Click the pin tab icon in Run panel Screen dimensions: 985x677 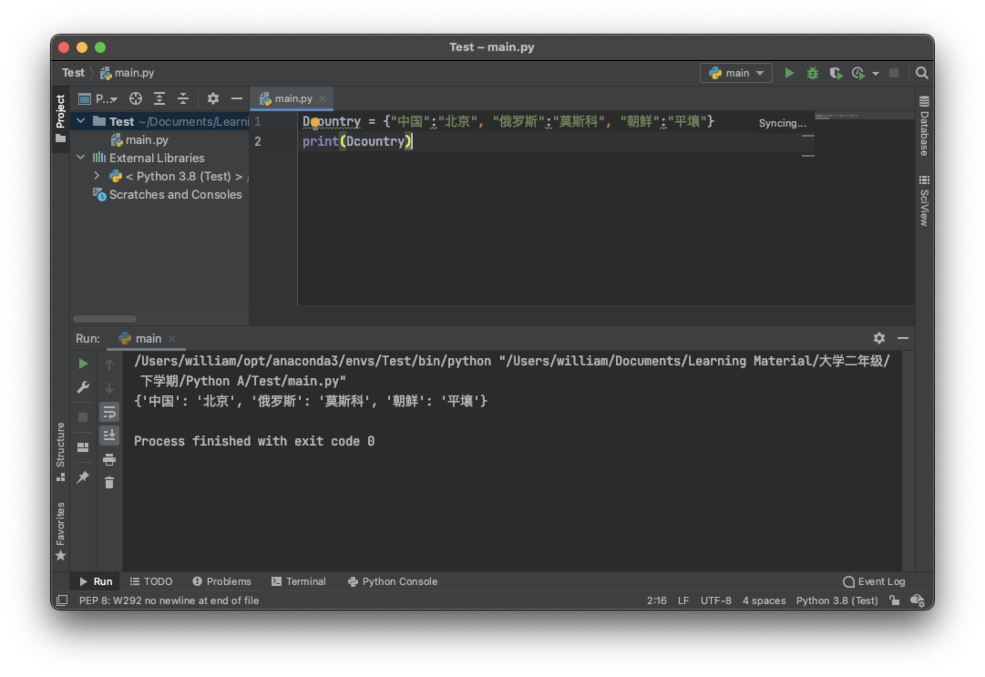pyautogui.click(x=83, y=477)
